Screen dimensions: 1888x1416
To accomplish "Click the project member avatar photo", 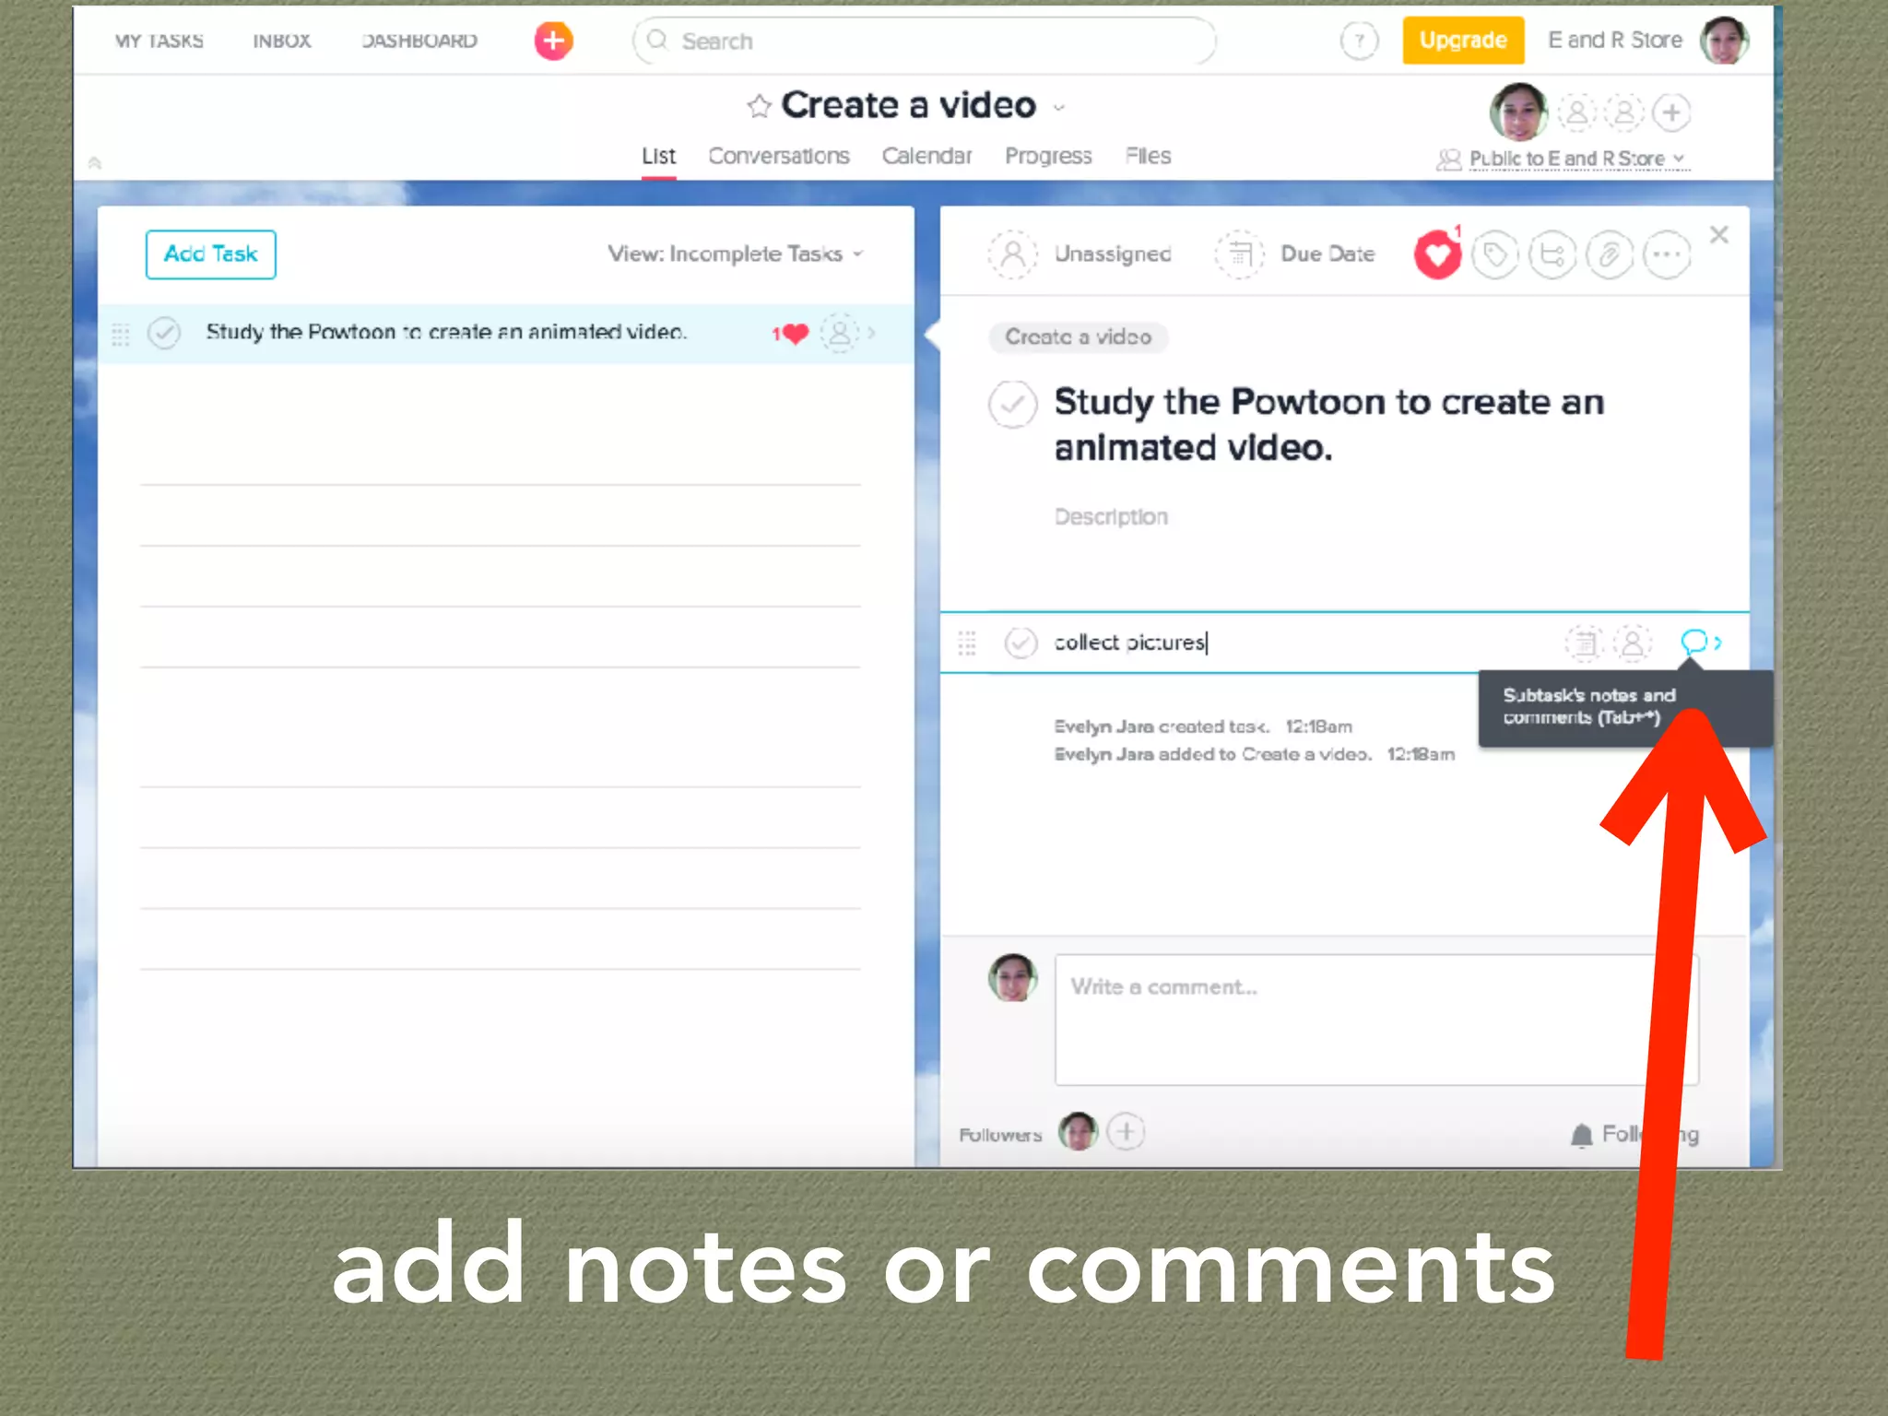I will click(1518, 112).
